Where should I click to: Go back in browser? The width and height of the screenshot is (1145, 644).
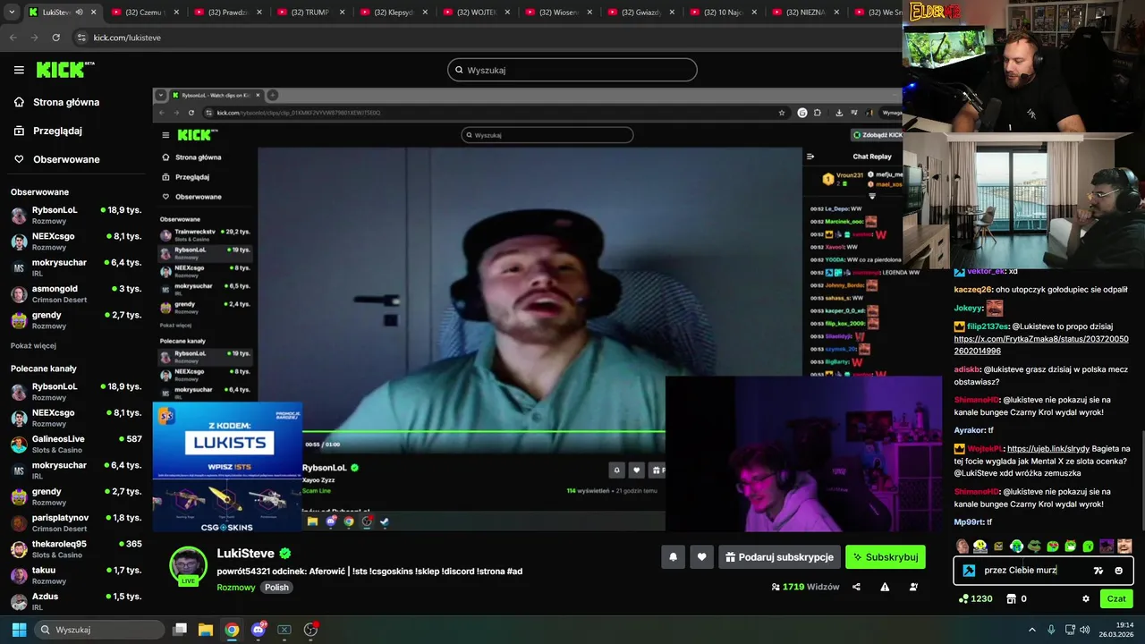(13, 38)
